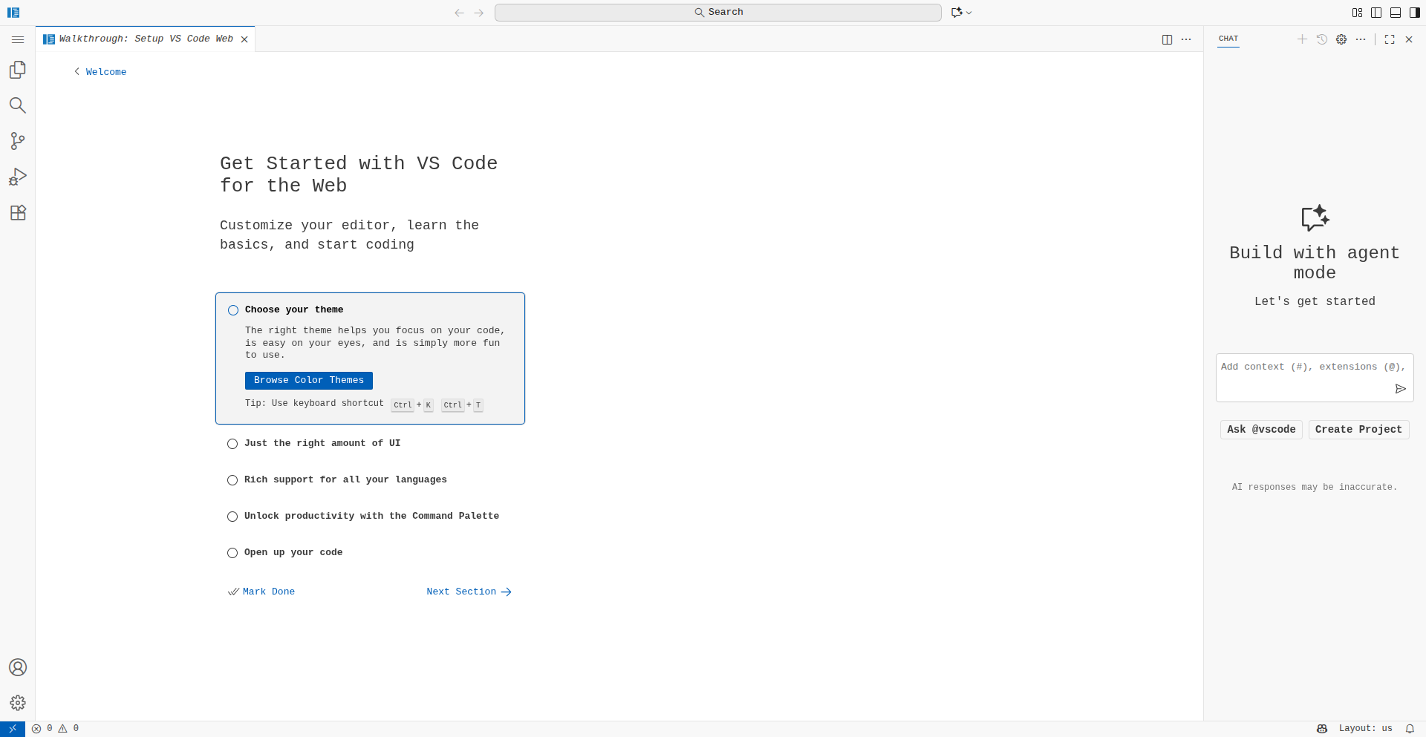Open the Extensions view
This screenshot has width=1426, height=737.
coord(18,213)
